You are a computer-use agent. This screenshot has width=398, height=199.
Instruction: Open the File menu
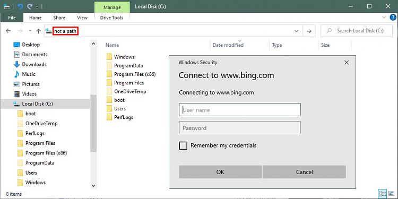(12, 18)
